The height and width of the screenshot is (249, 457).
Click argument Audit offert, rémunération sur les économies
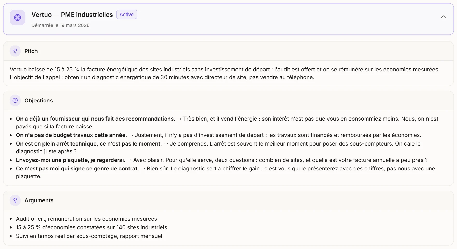87,219
